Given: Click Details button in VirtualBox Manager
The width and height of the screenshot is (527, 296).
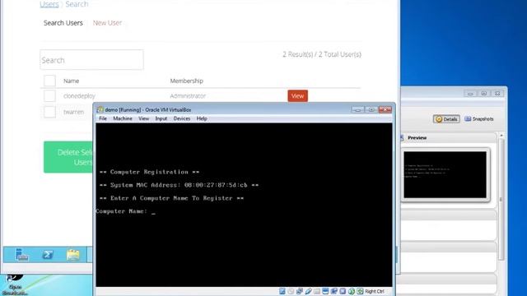Looking at the screenshot, I should [x=446, y=119].
